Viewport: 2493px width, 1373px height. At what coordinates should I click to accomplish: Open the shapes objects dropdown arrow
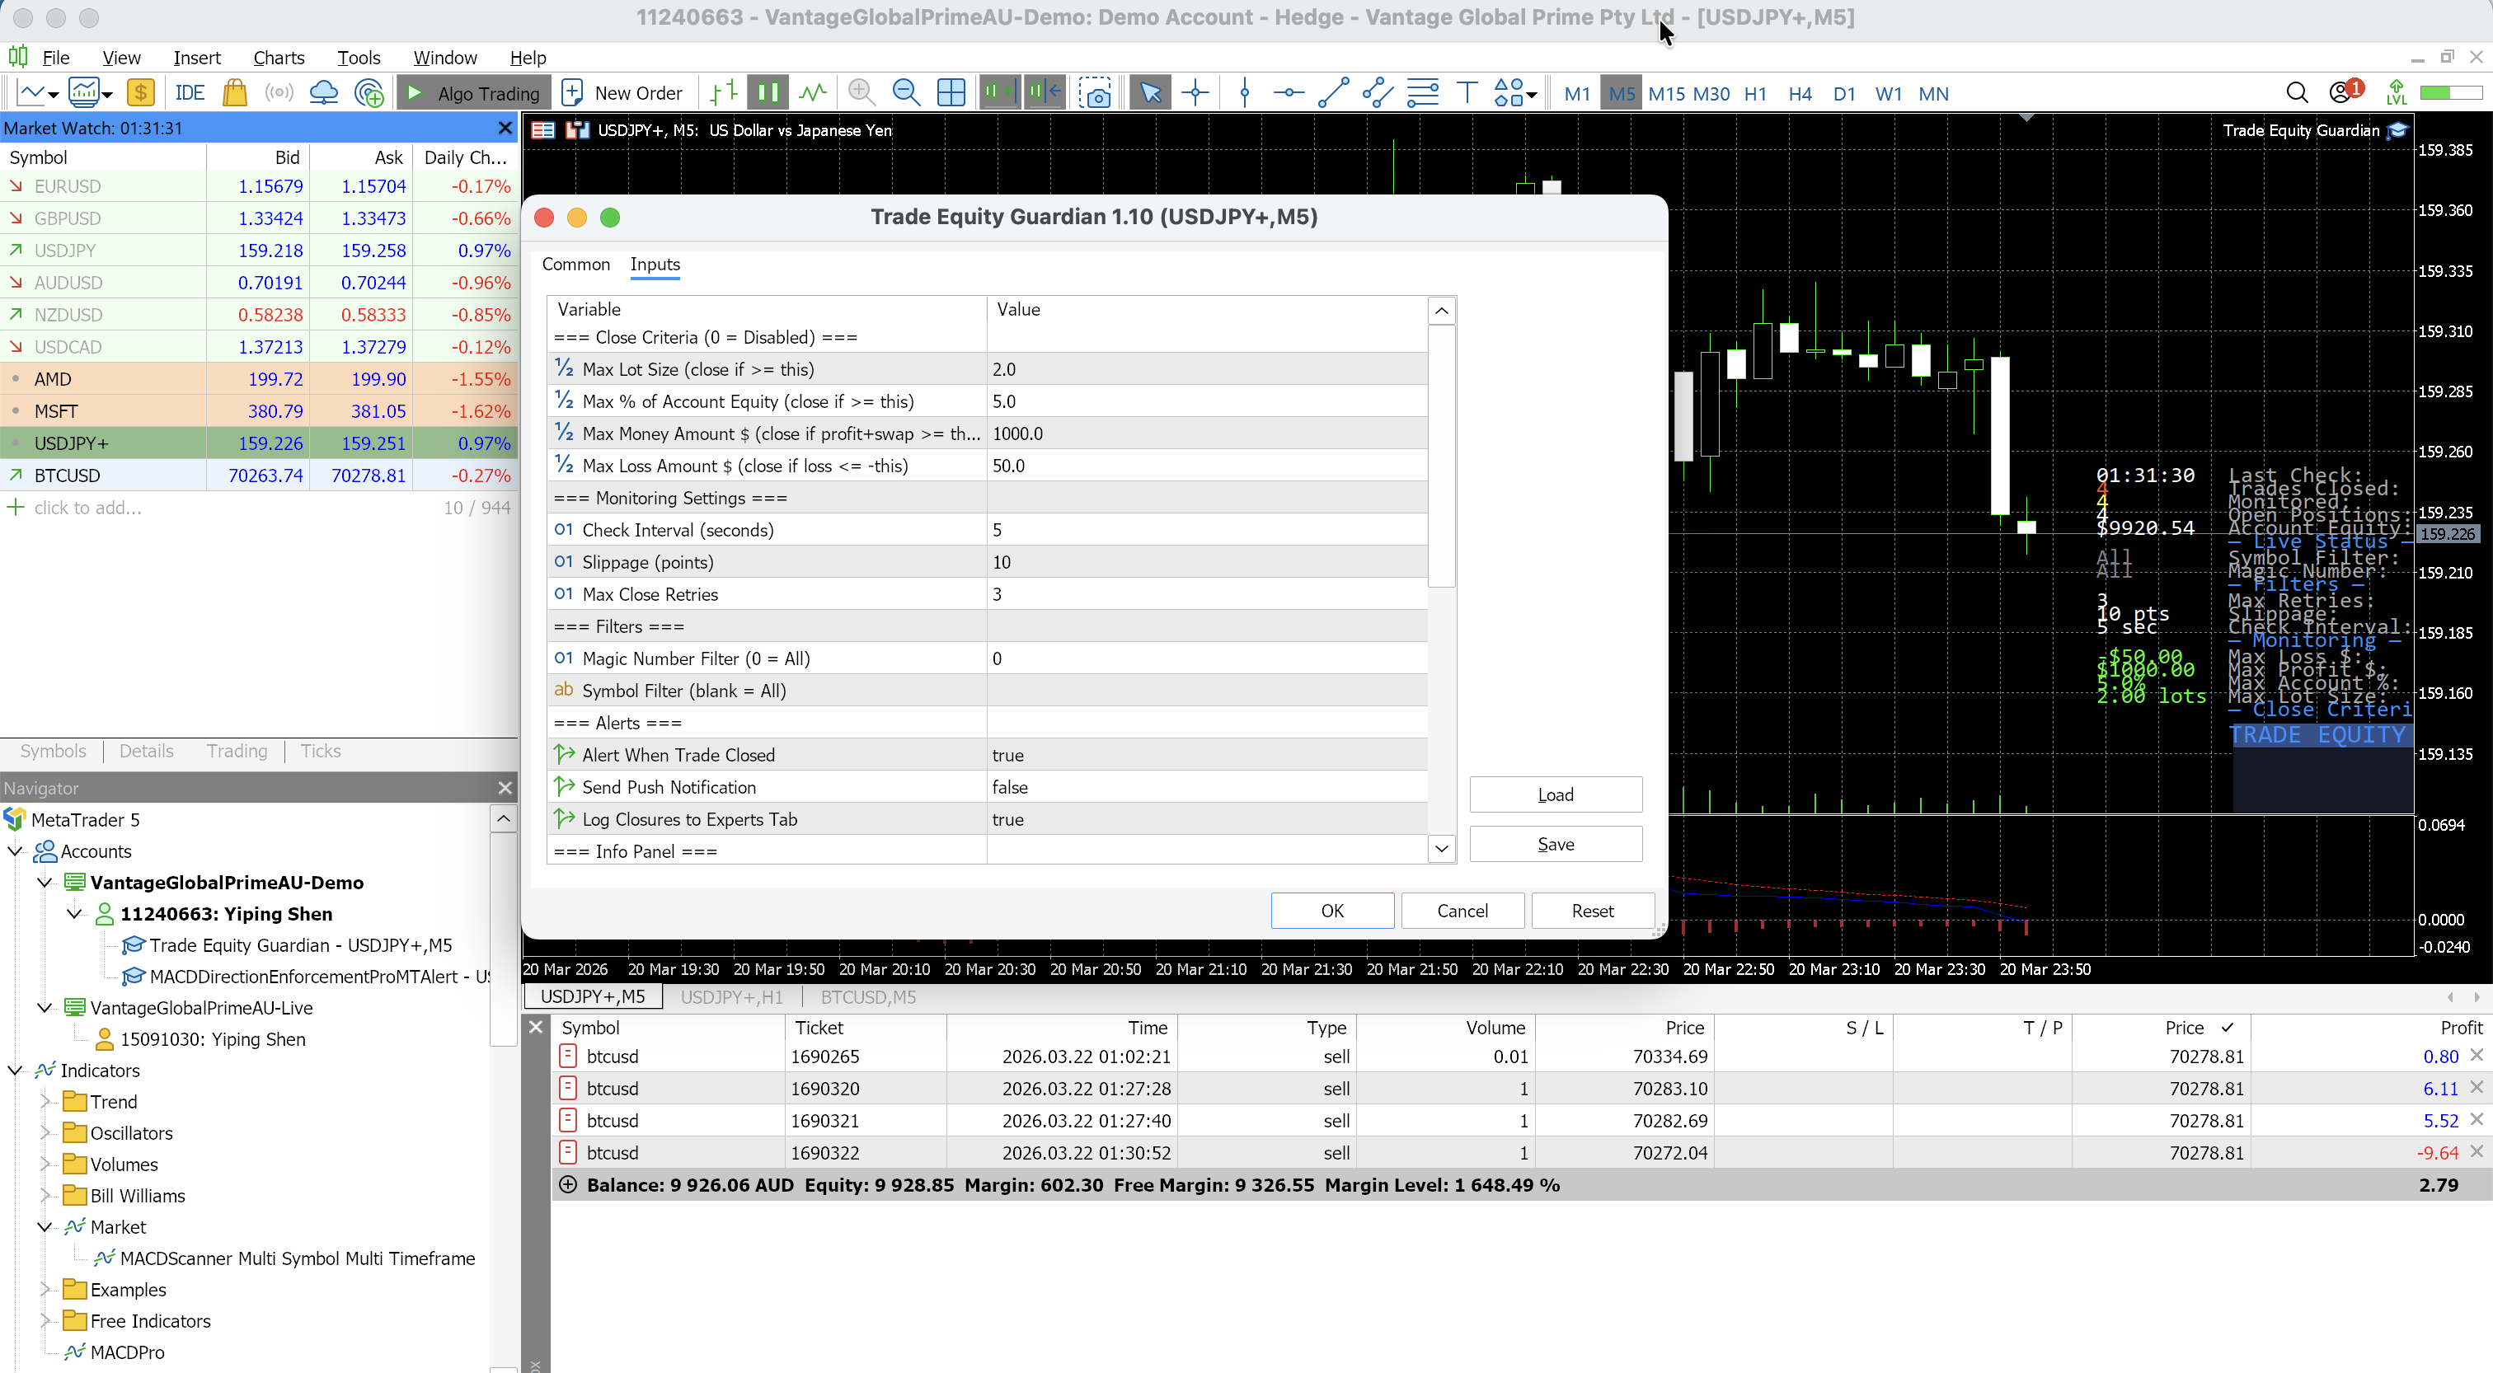coord(1531,95)
